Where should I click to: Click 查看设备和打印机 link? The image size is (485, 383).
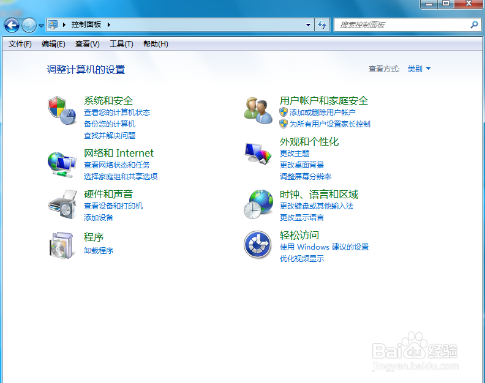pyautogui.click(x=113, y=206)
